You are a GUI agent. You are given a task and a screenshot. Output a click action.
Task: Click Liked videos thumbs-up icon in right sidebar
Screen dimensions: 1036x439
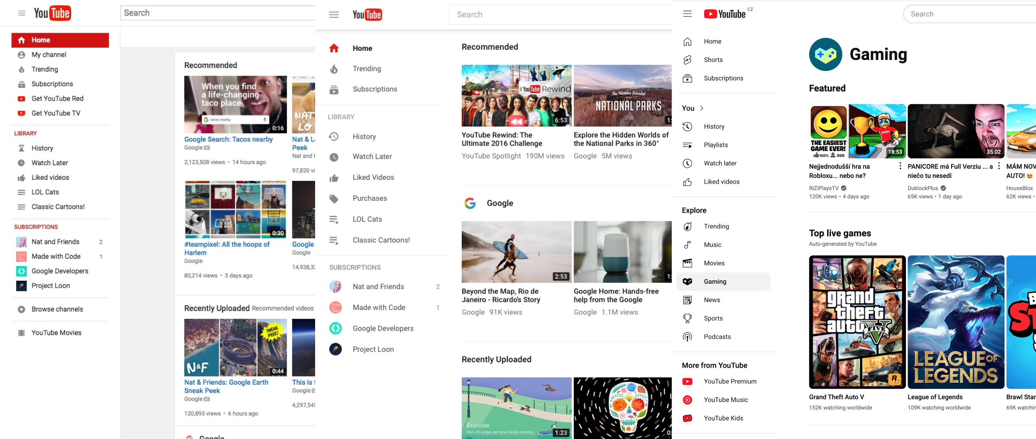click(x=687, y=182)
